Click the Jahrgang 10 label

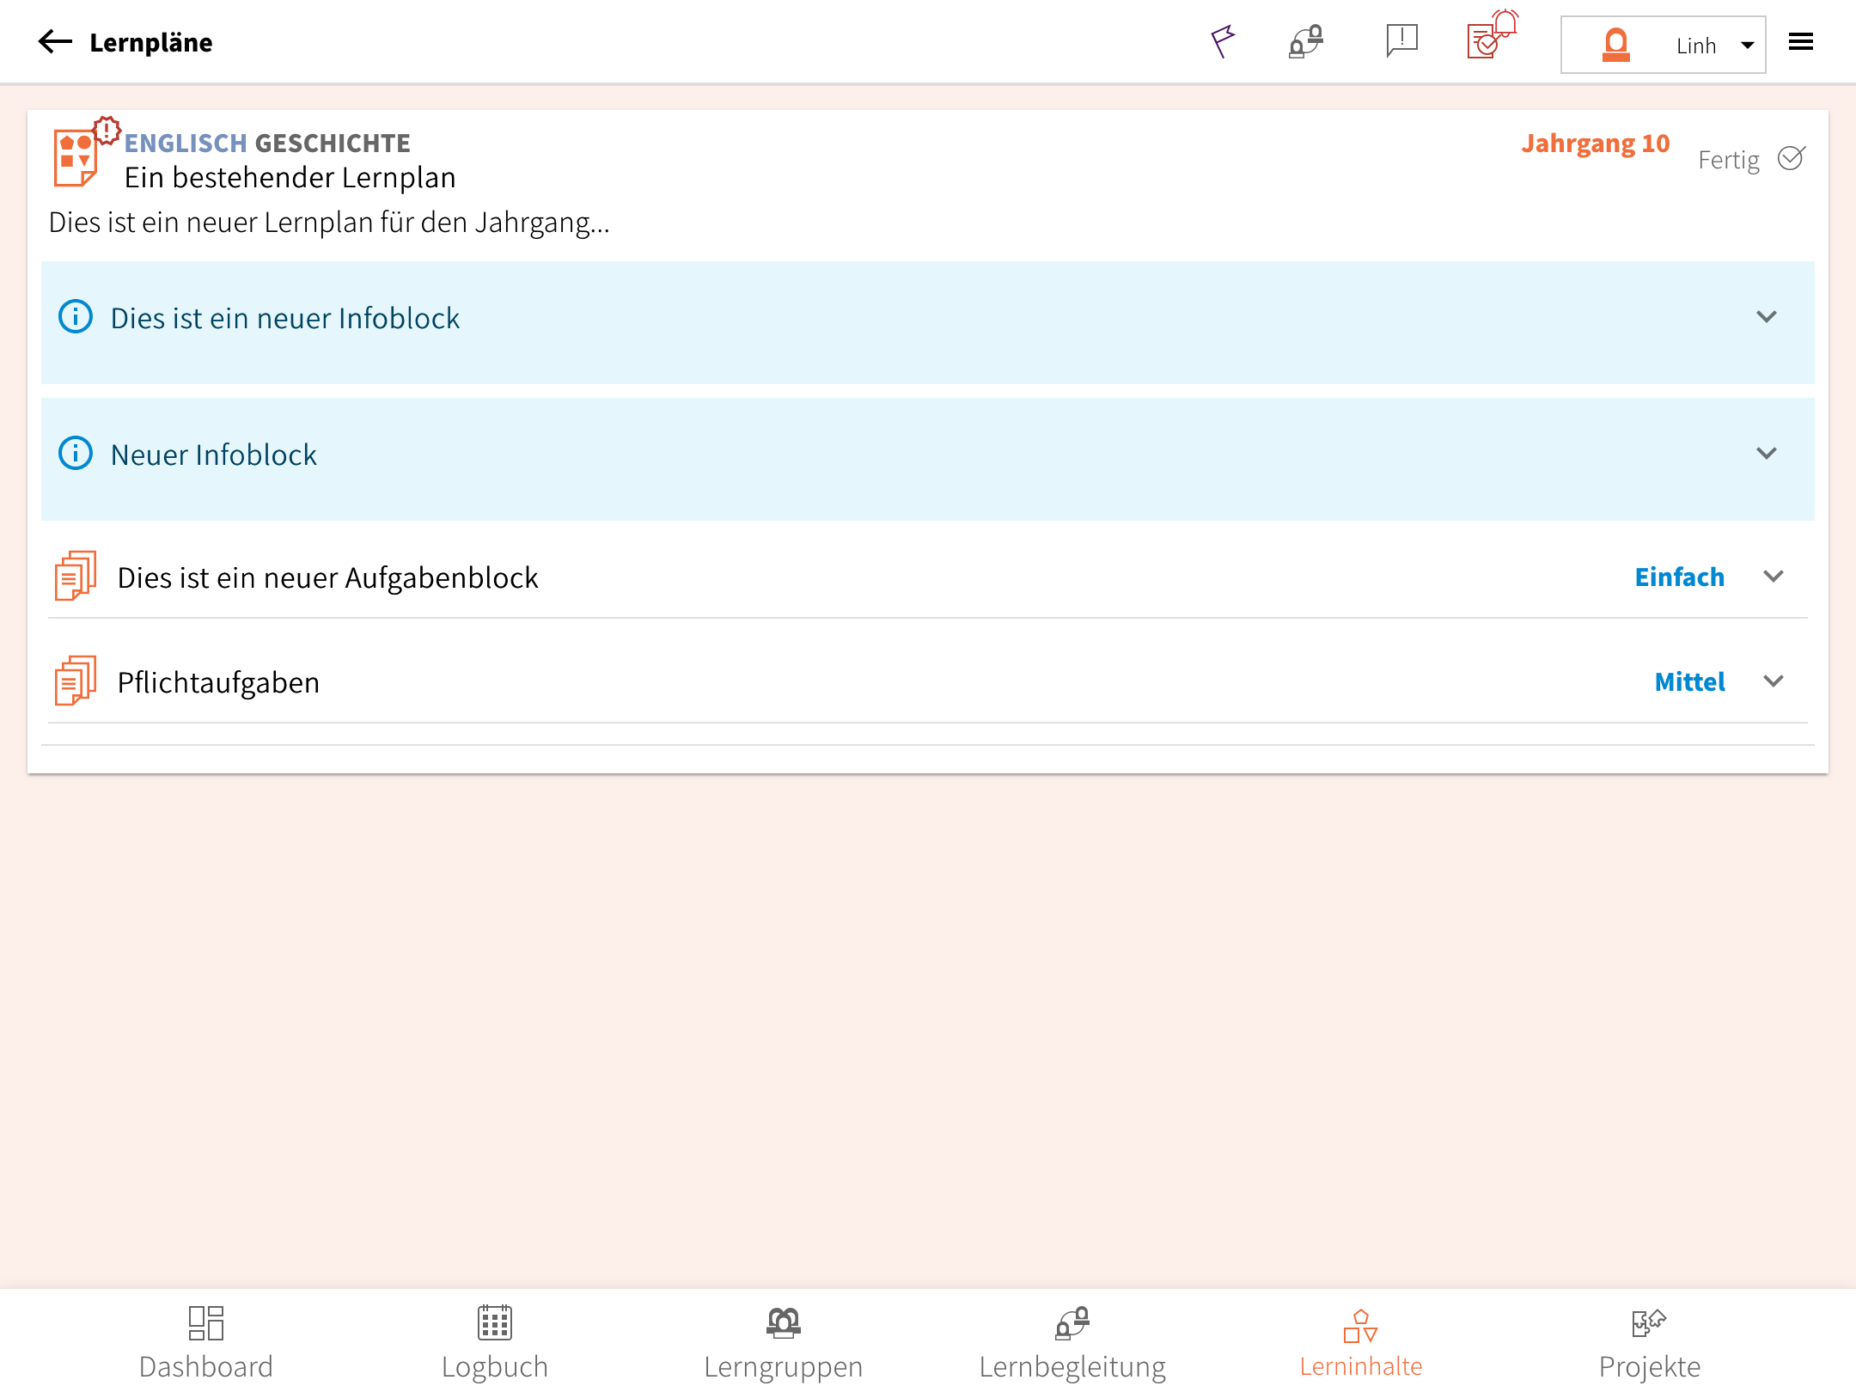(1595, 143)
